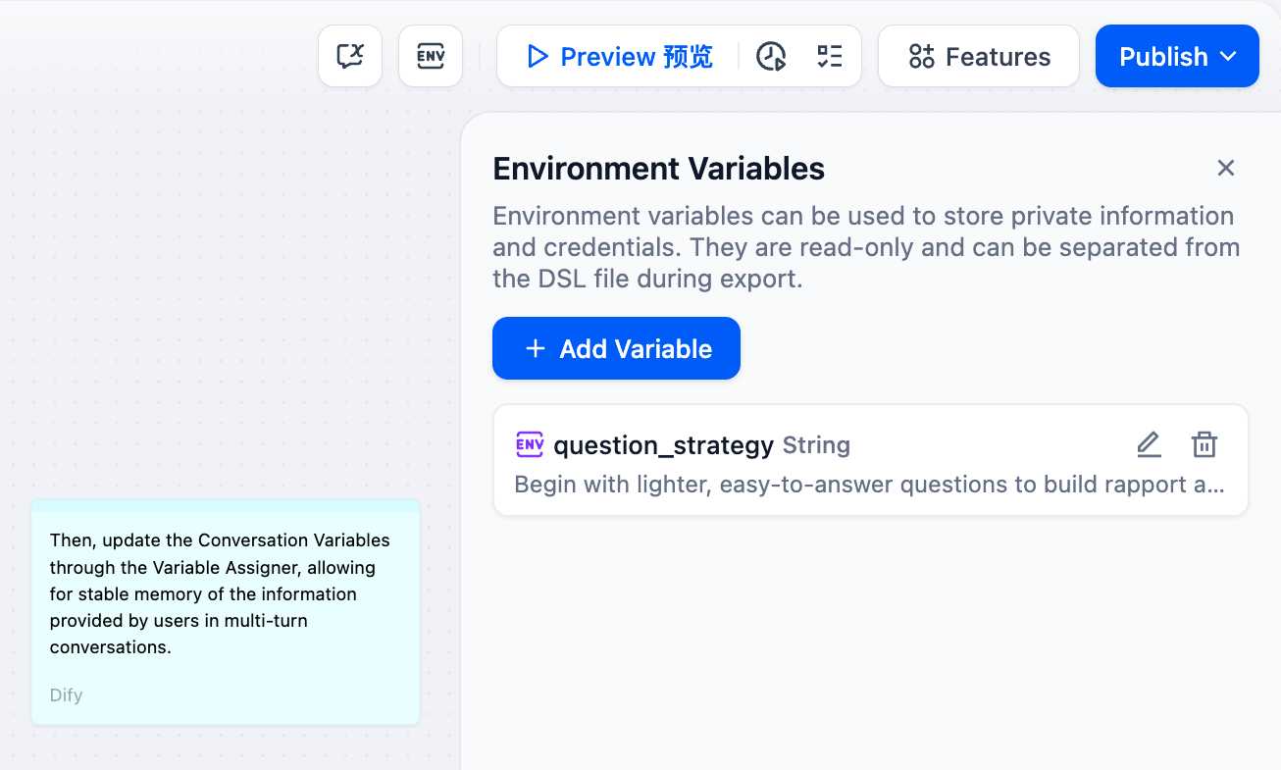Click the play triangle in Preview
The width and height of the screenshot is (1281, 770).
click(537, 57)
